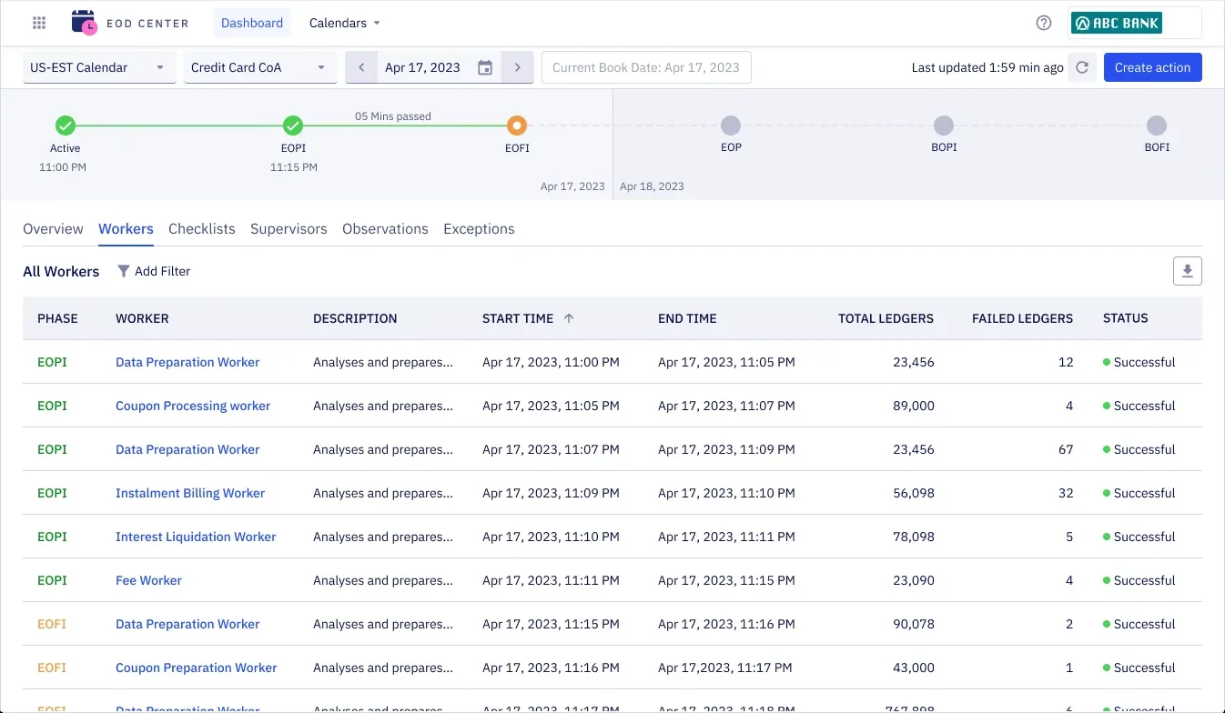The image size is (1225, 713).
Task: Click Add Filter
Action: click(154, 271)
